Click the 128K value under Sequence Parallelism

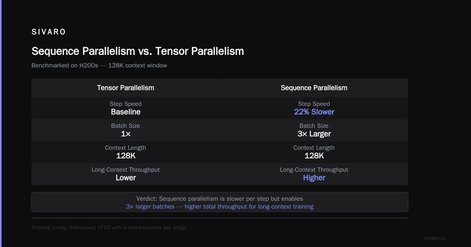click(x=314, y=156)
